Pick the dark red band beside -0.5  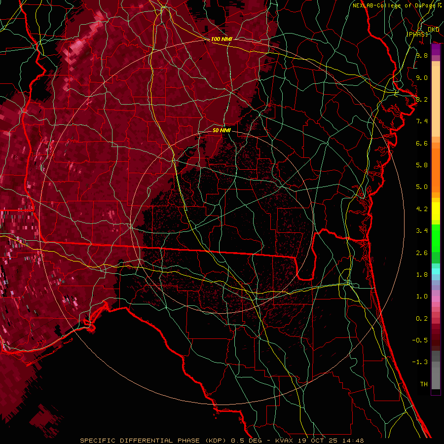coord(436,339)
